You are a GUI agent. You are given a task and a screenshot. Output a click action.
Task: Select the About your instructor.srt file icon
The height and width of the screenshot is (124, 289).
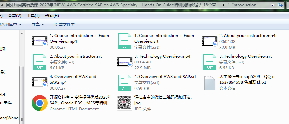(40, 62)
